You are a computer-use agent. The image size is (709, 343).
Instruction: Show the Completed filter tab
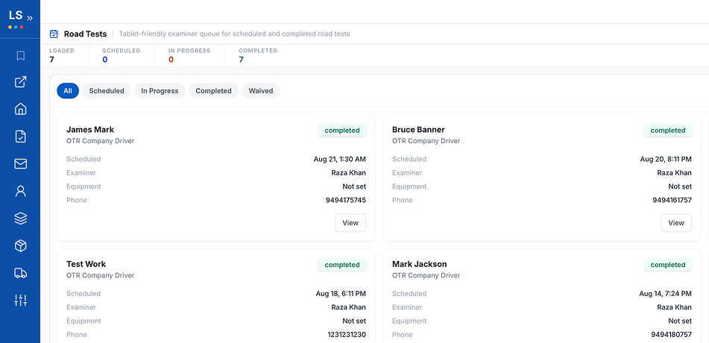point(213,90)
